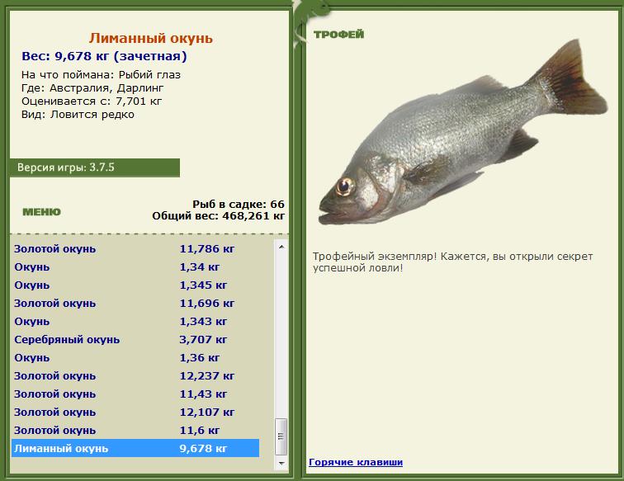Click Где: Австралия, Дарлинг line
Screen dimensions: 624x481
(x=92, y=88)
